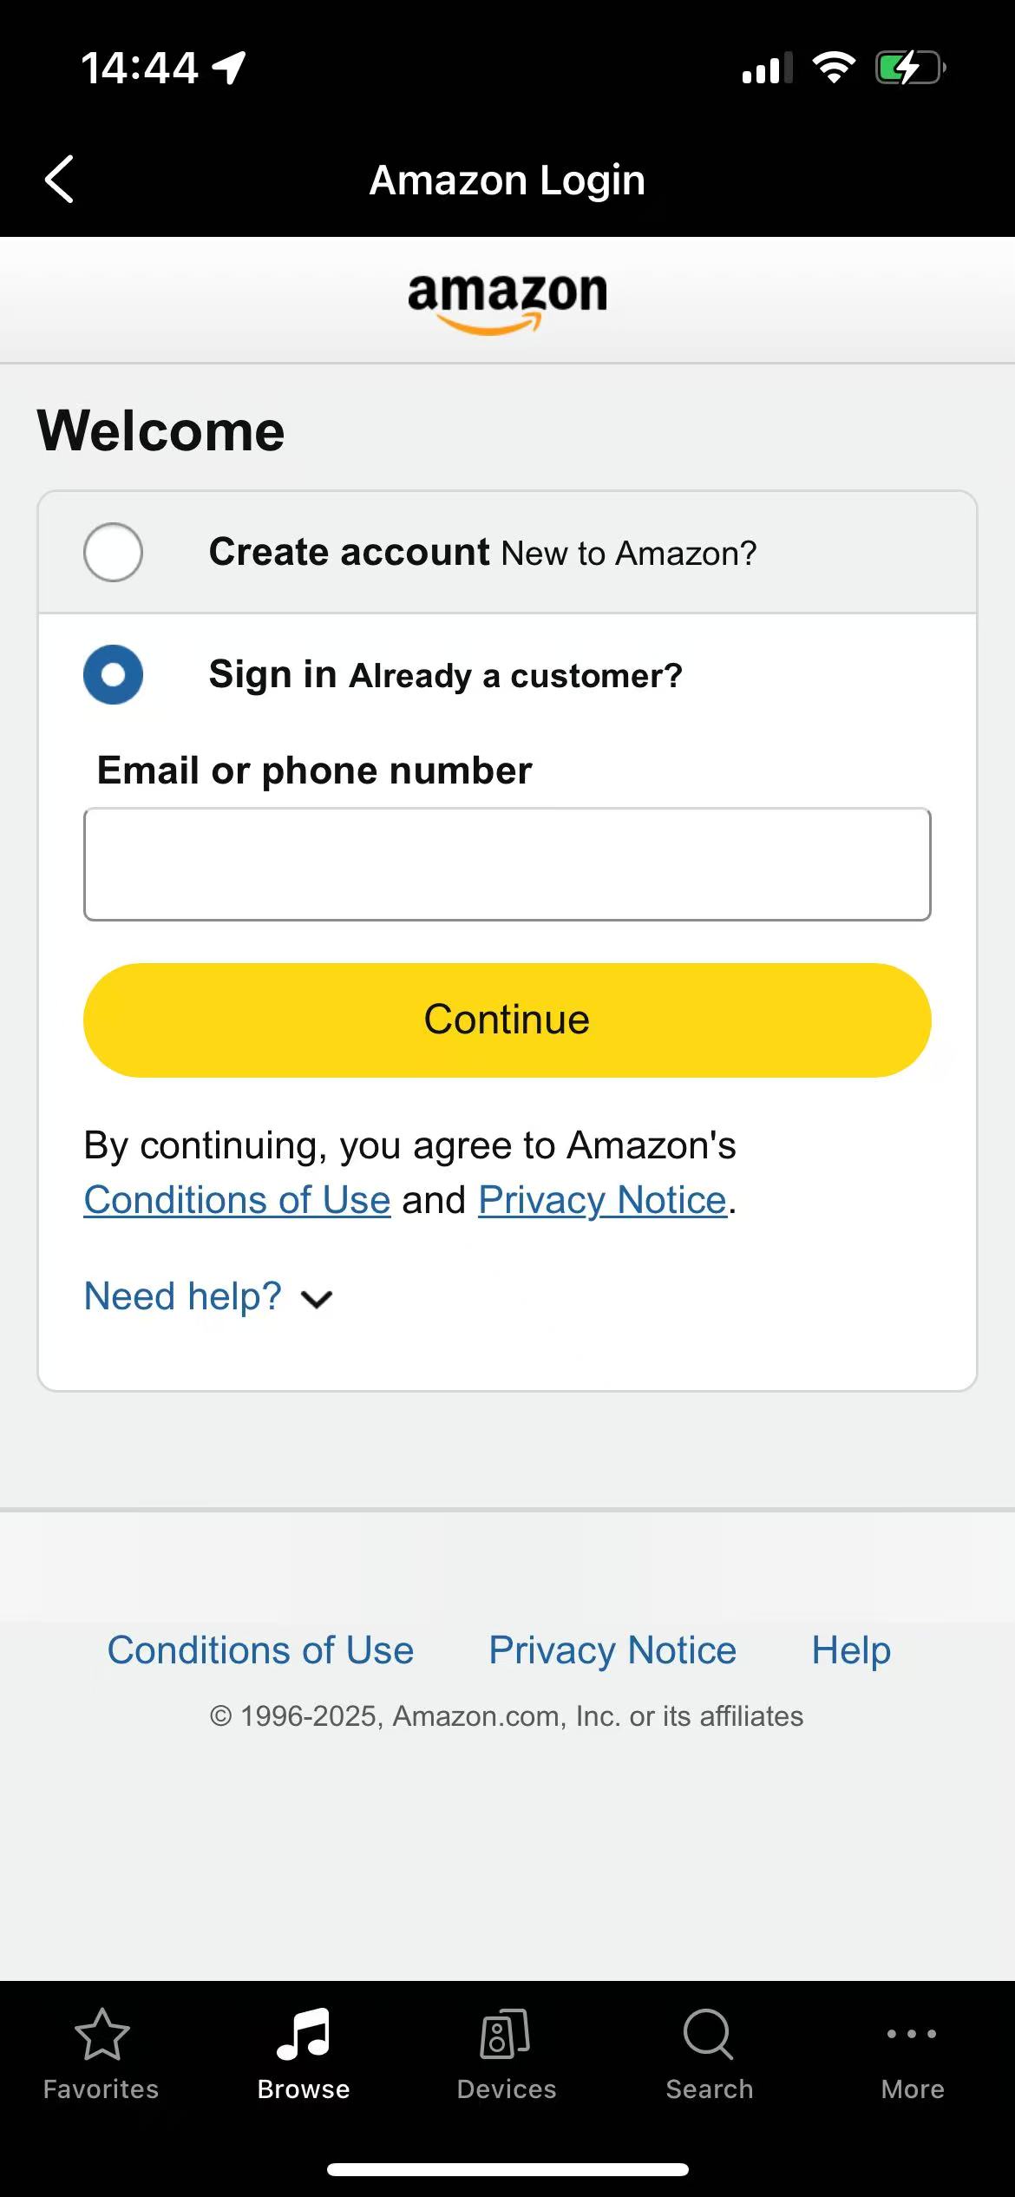The width and height of the screenshot is (1015, 2197).
Task: Open inline Privacy Notice link
Action: [602, 1200]
